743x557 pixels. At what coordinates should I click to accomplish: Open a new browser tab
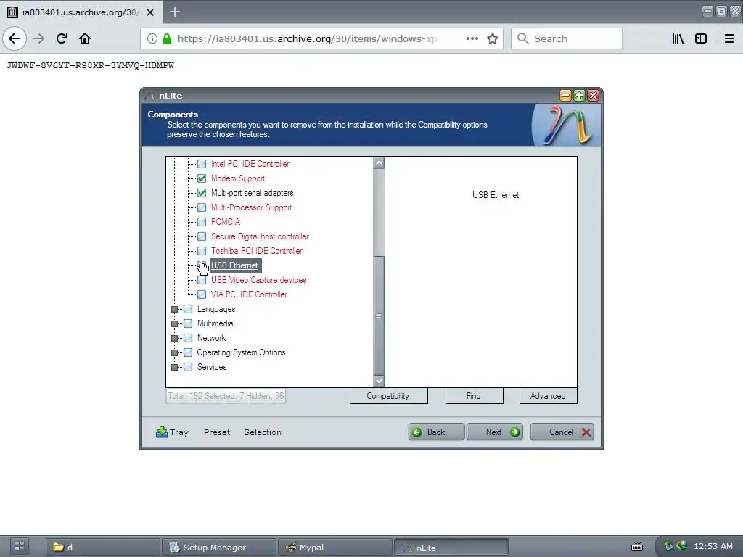pyautogui.click(x=175, y=12)
